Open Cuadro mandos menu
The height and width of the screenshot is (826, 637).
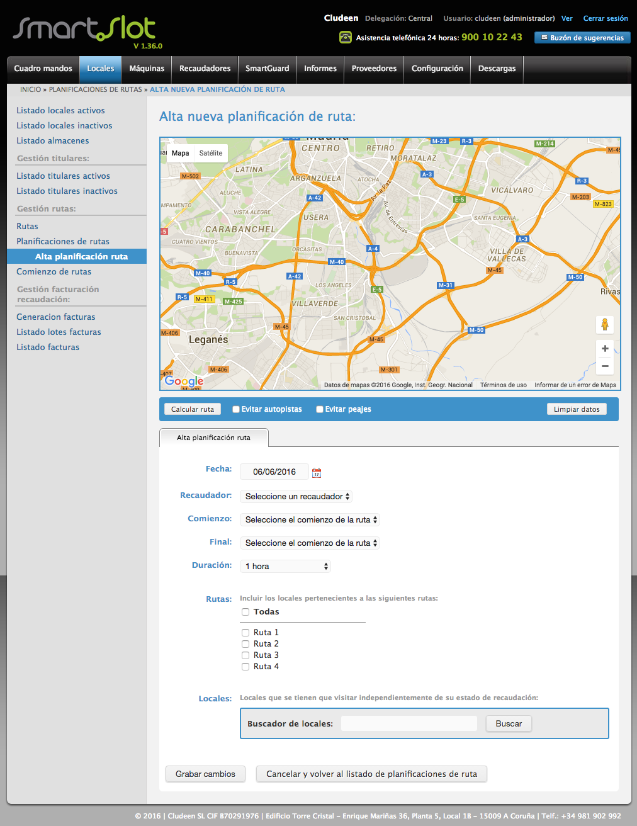(43, 69)
